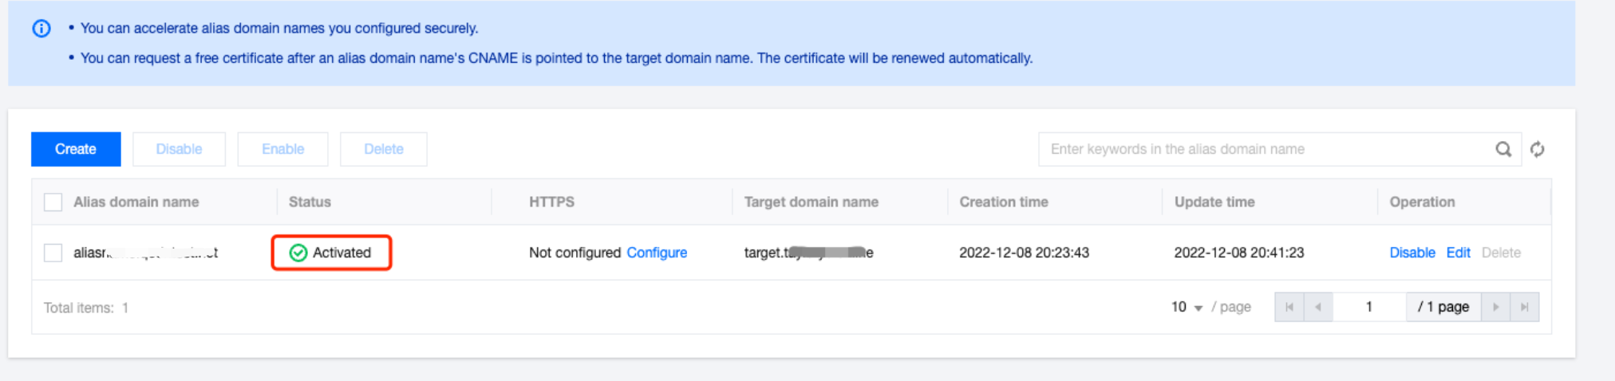Viewport: 1615px width, 381px height.
Task: Go to the previous page
Action: coord(1318,307)
